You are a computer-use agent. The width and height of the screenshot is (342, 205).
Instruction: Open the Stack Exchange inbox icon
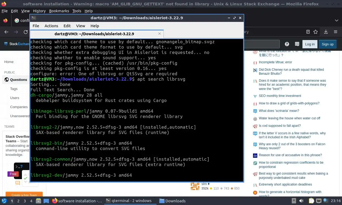click(297, 44)
